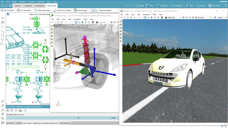
Task: Select the Ellipse drawing tool in sidebar
Action: click(x=2, y=39)
